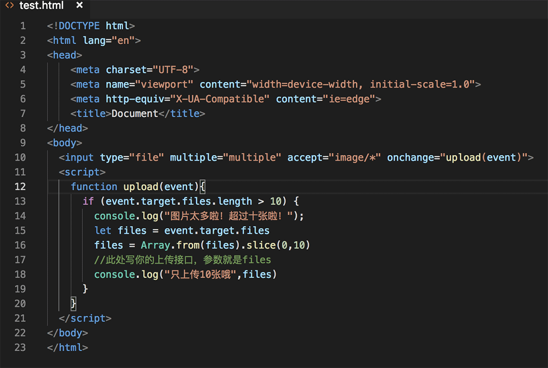This screenshot has width=548, height=368.
Task: Click the "width=device-width, initial-scale=1.0" content string
Action: click(x=361, y=85)
